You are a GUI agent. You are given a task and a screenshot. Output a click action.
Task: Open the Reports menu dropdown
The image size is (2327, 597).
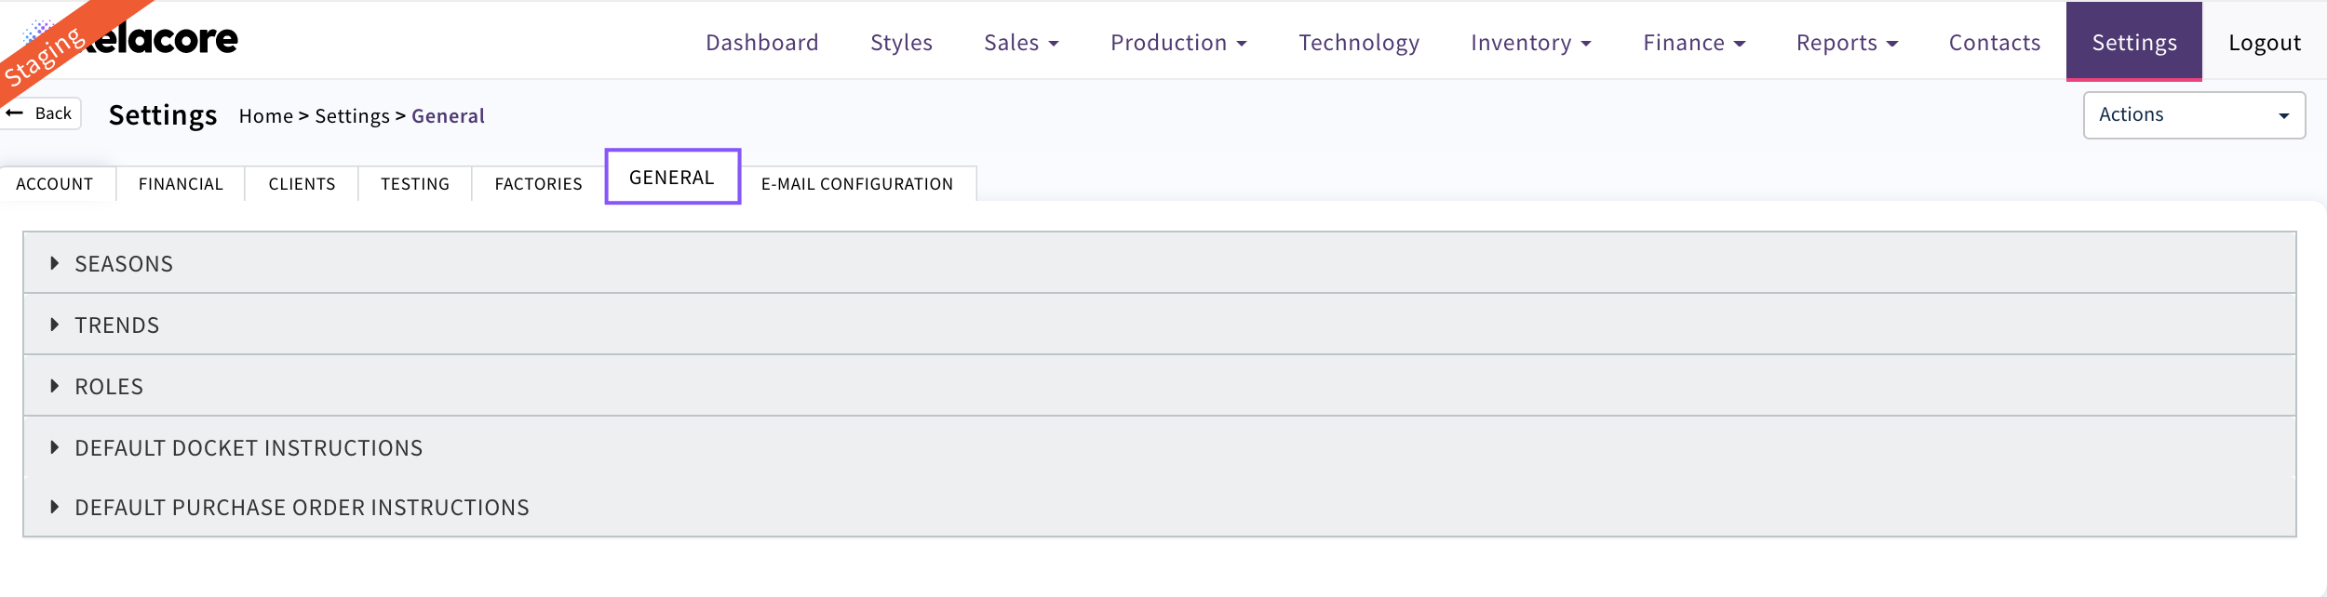1846,43
